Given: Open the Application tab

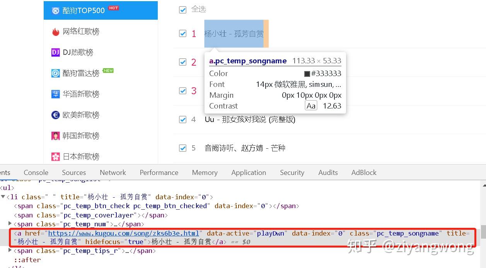Looking at the screenshot, I should [249, 173].
